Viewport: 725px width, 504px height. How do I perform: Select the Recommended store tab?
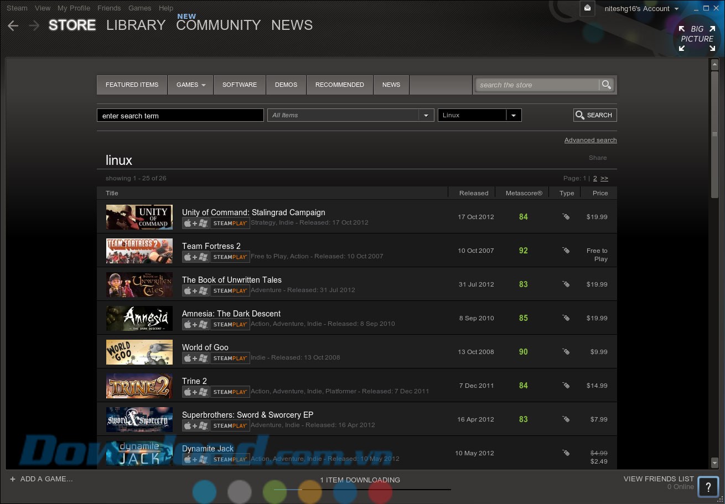click(x=339, y=85)
